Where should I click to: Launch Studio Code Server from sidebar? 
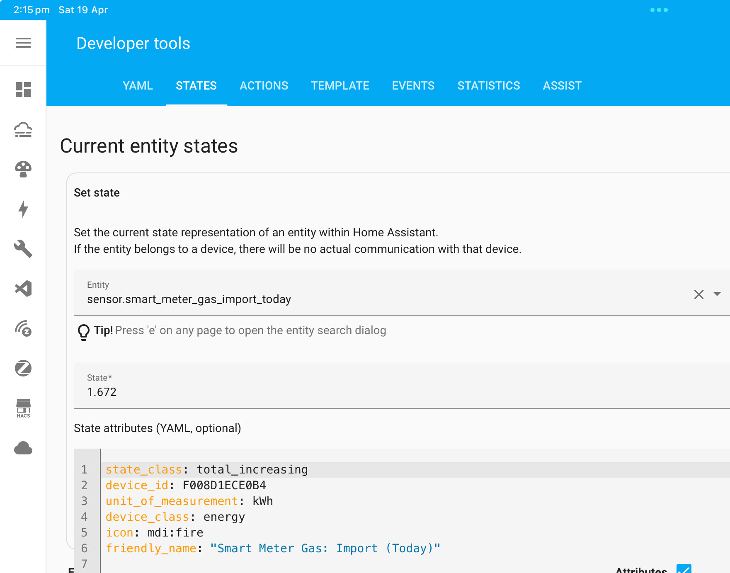point(23,289)
